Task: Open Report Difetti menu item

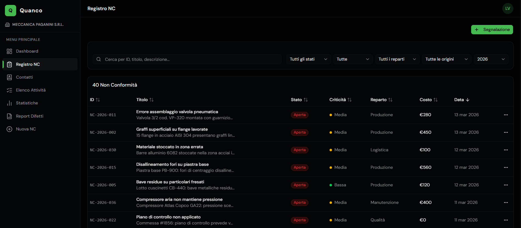Action: (40, 116)
